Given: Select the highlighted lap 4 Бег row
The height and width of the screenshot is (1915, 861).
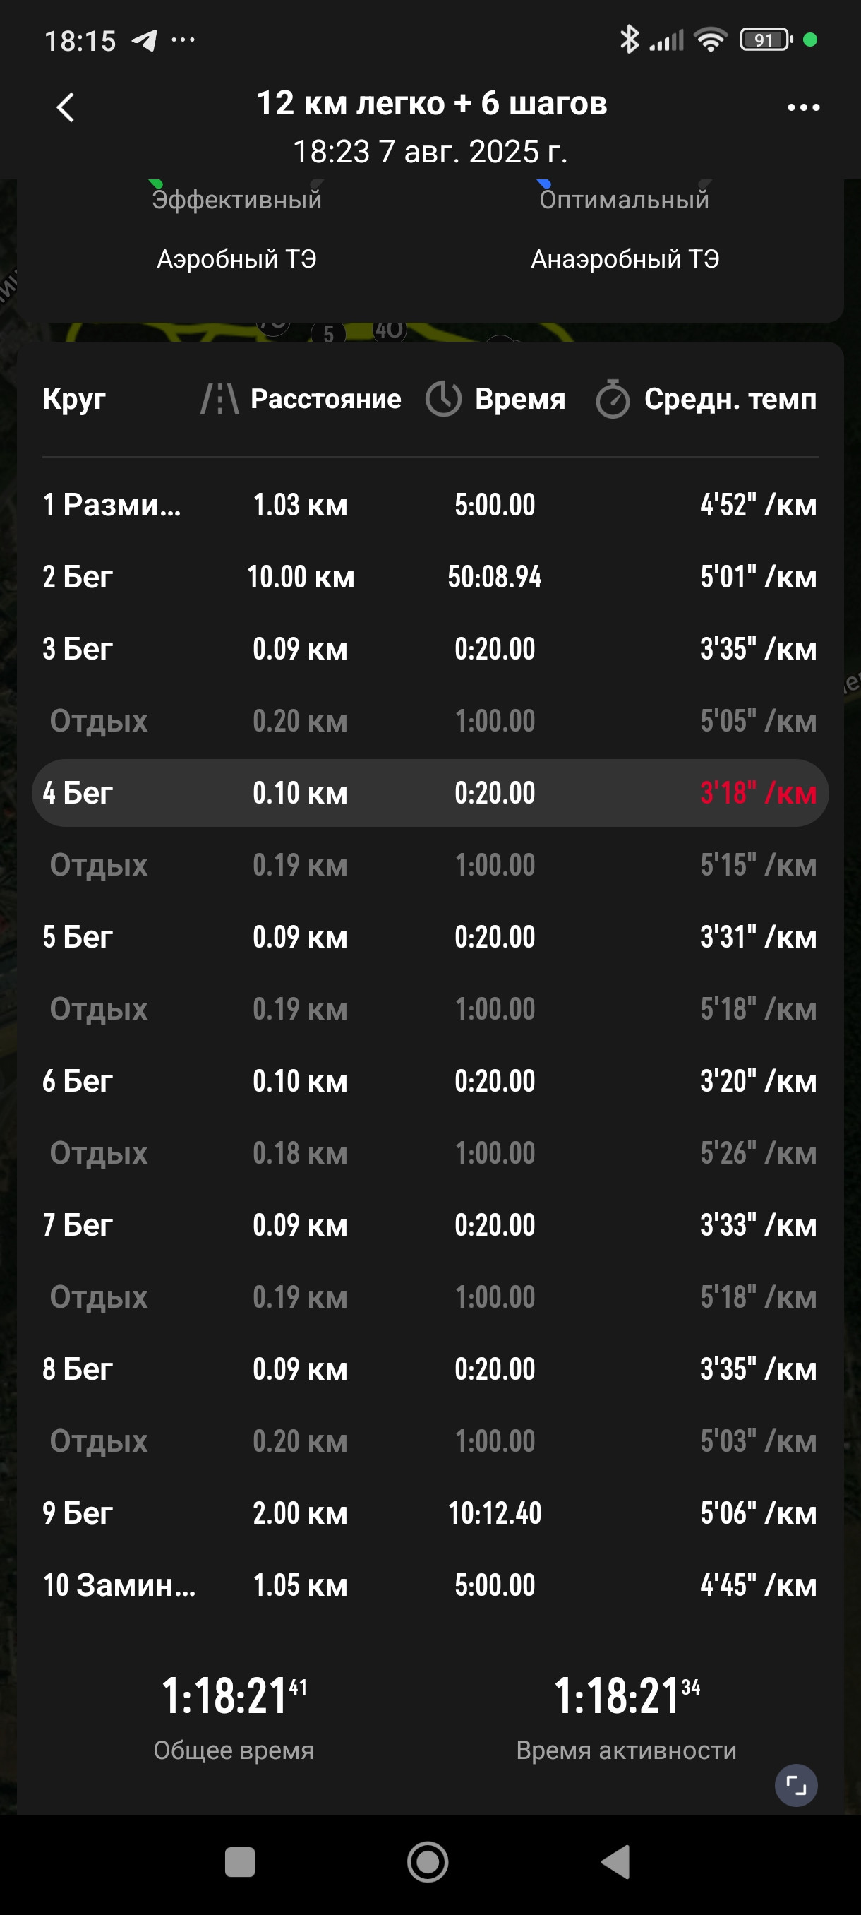Looking at the screenshot, I should (430, 793).
